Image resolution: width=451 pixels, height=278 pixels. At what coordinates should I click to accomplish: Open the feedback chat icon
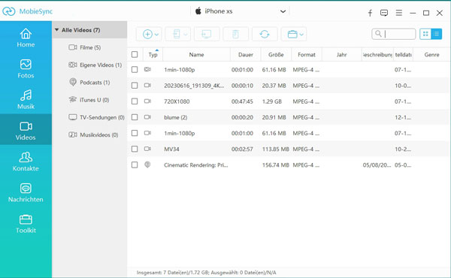click(x=384, y=13)
